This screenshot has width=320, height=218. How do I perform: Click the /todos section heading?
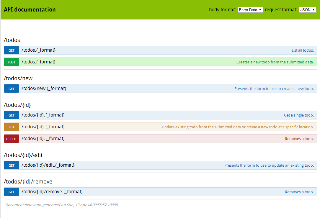pyautogui.click(x=12, y=40)
